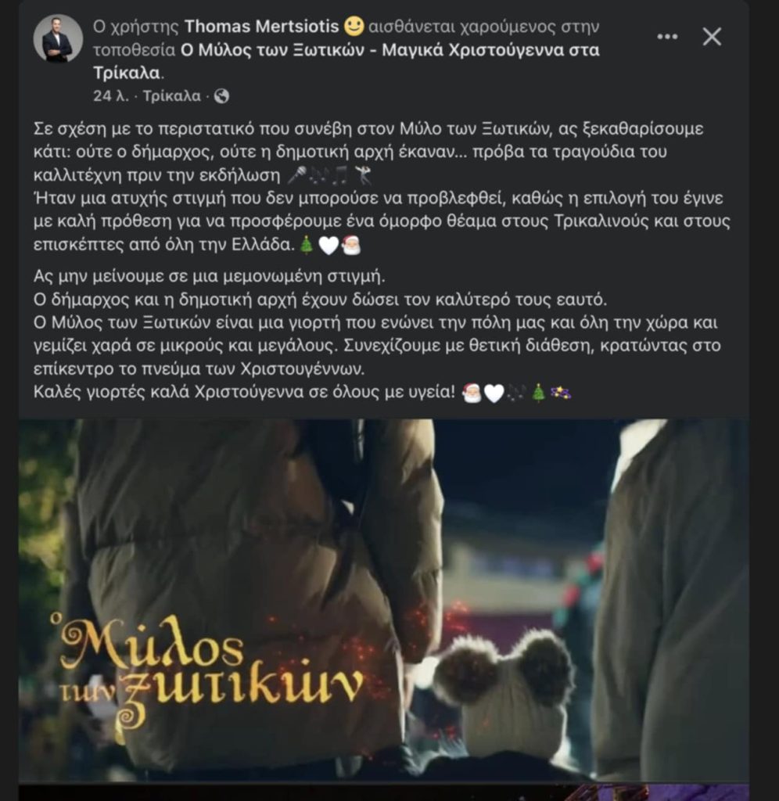Open the three-dot post options menu
This screenshot has height=801, width=779.
667,37
